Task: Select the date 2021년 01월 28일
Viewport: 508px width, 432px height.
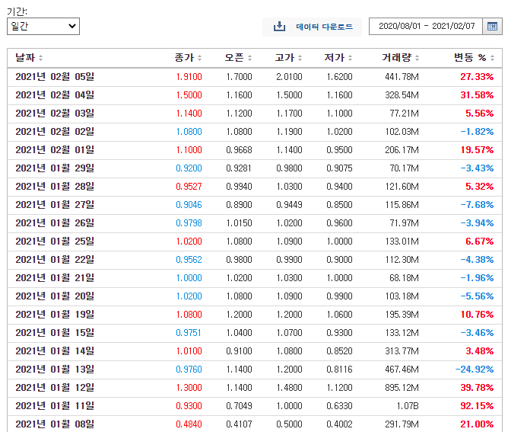Action: (x=55, y=187)
